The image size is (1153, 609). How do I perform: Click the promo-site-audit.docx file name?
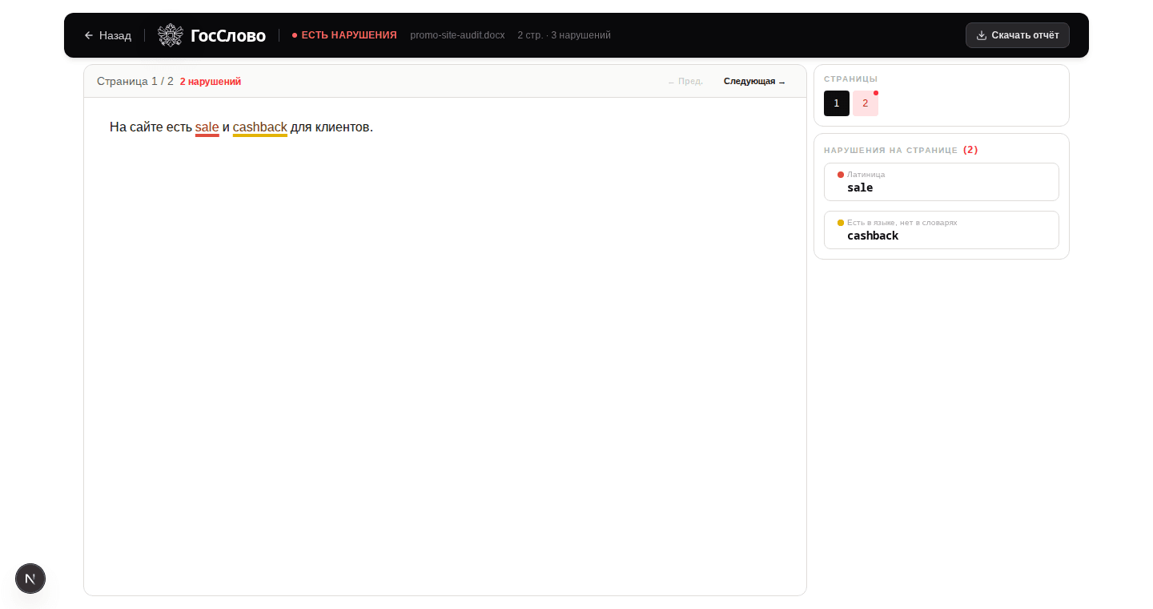457,35
